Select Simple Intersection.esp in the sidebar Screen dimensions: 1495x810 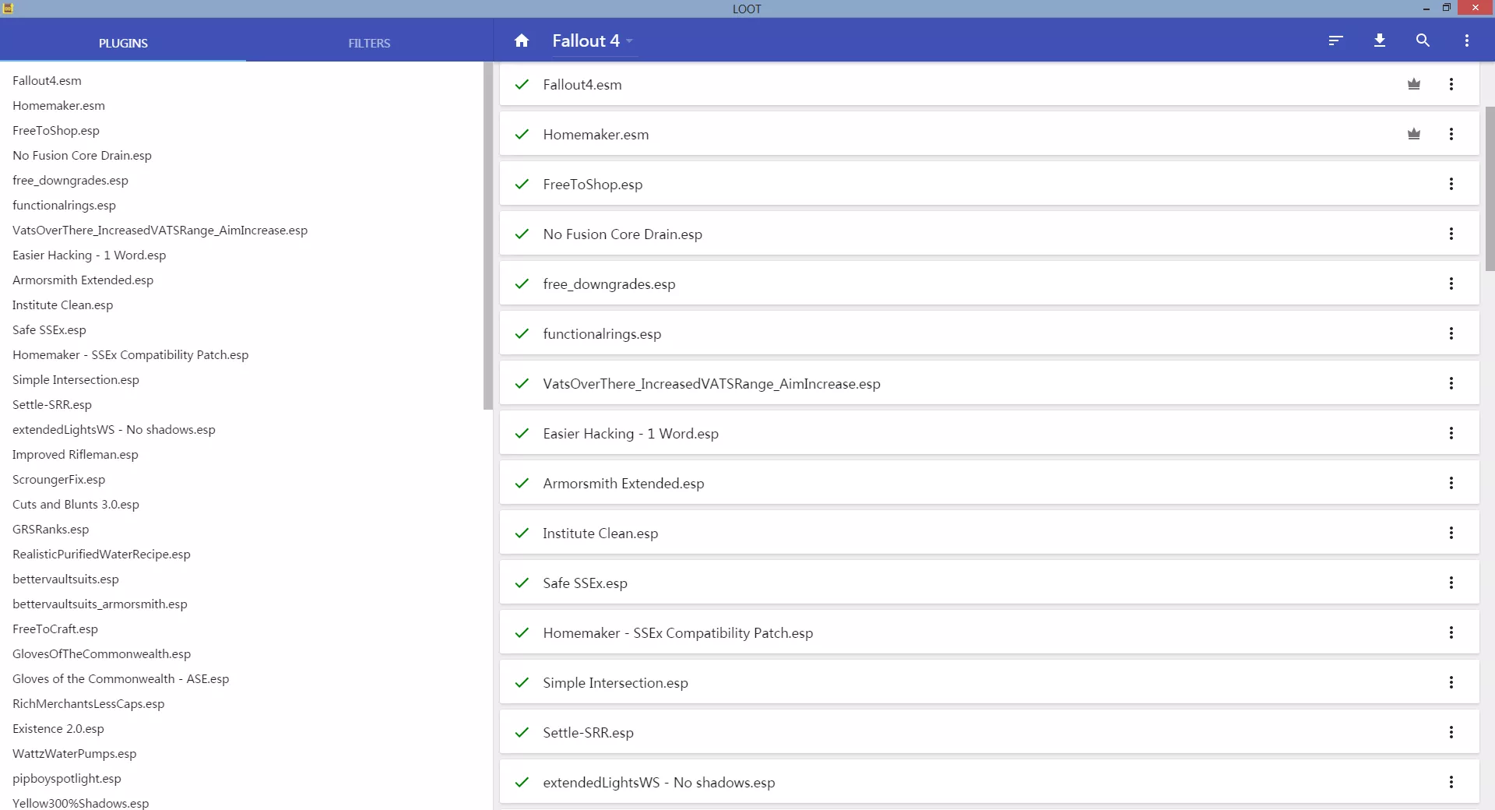[76, 379]
